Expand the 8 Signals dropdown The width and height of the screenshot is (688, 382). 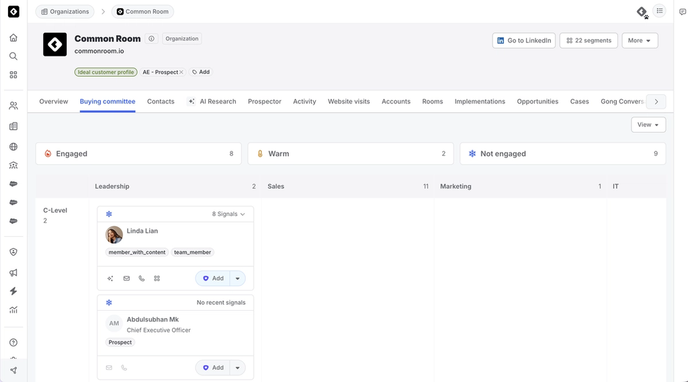point(228,214)
